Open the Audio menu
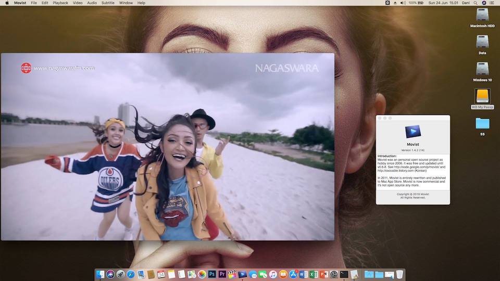The image size is (500, 281). tap(92, 3)
